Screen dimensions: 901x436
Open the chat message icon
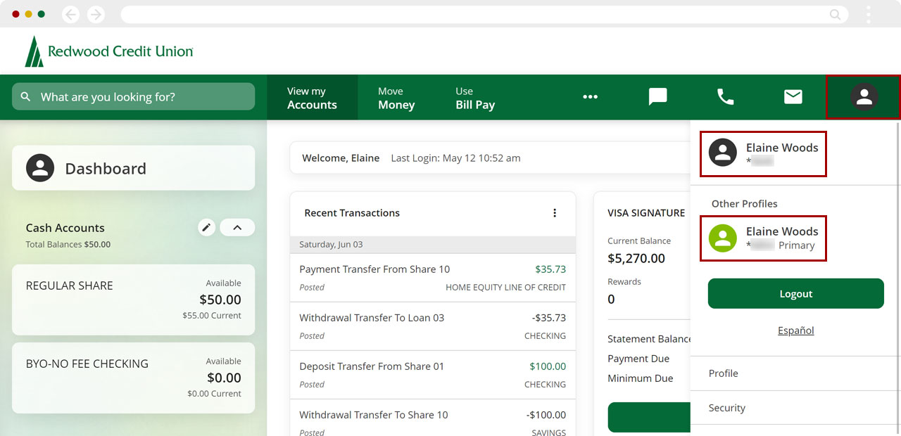[x=657, y=97]
